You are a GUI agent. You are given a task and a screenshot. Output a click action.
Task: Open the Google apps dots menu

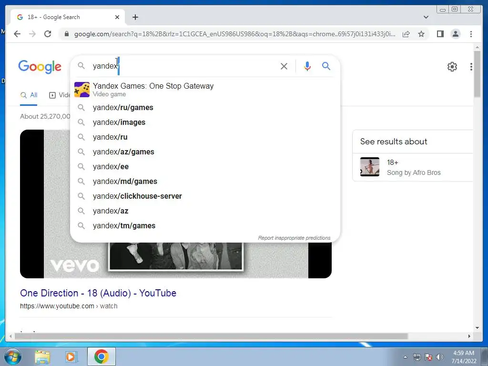coord(471,67)
